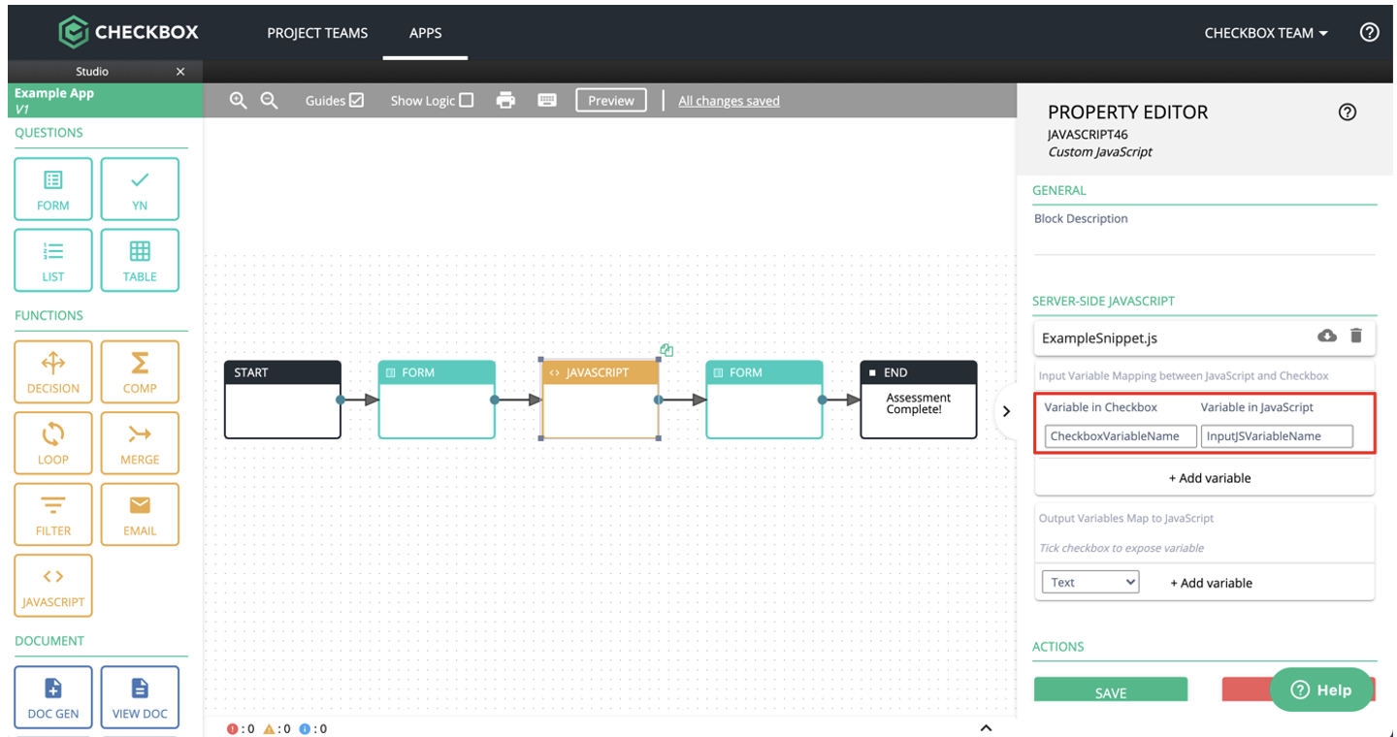Select the Studio tab

92,72
